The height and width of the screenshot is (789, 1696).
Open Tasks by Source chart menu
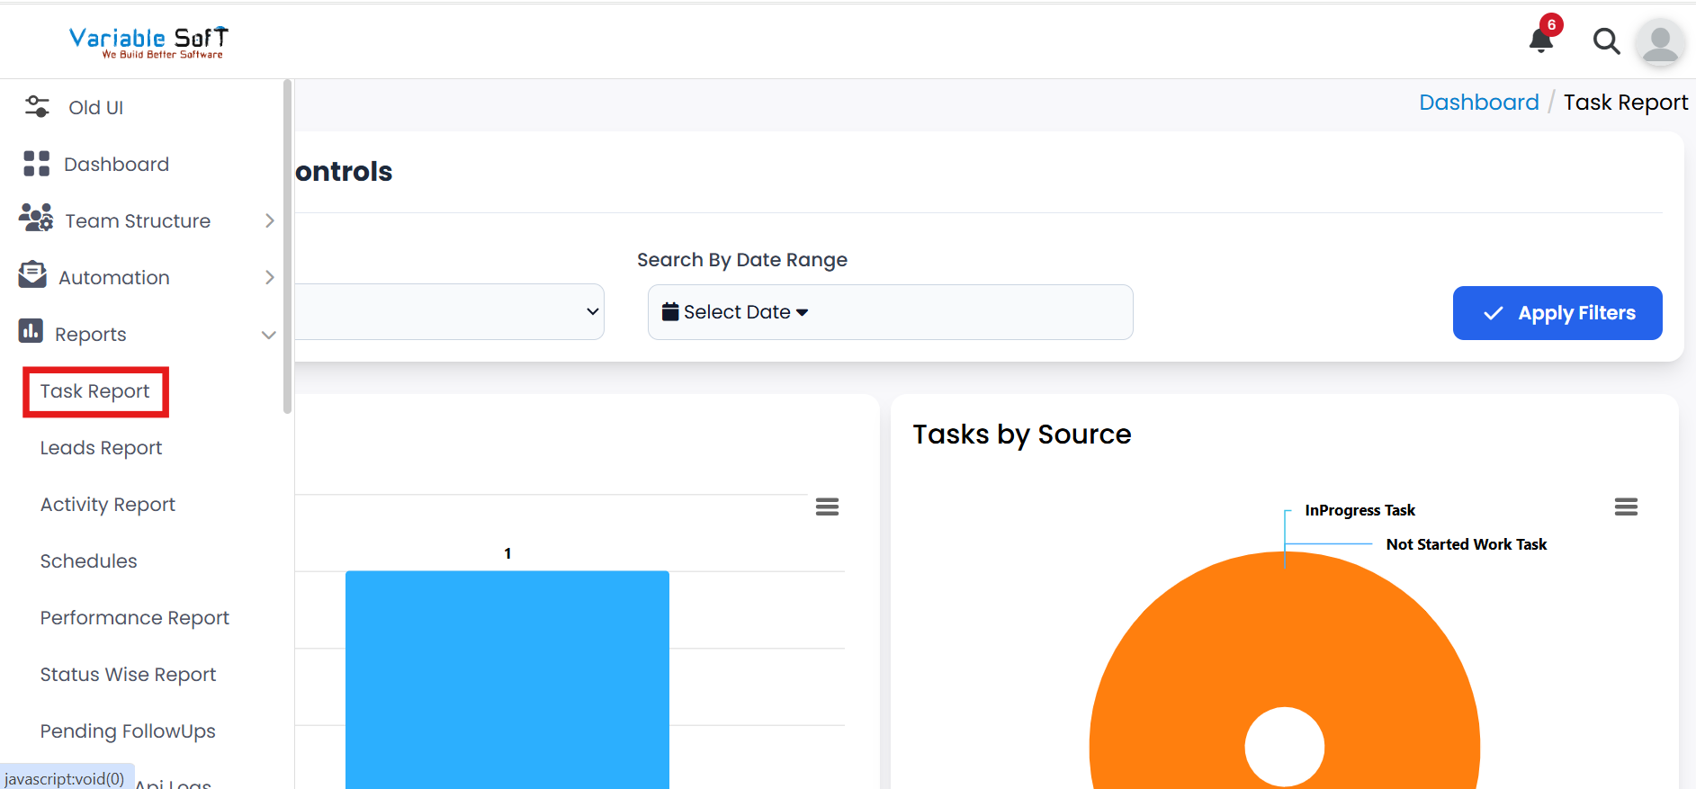[1626, 507]
